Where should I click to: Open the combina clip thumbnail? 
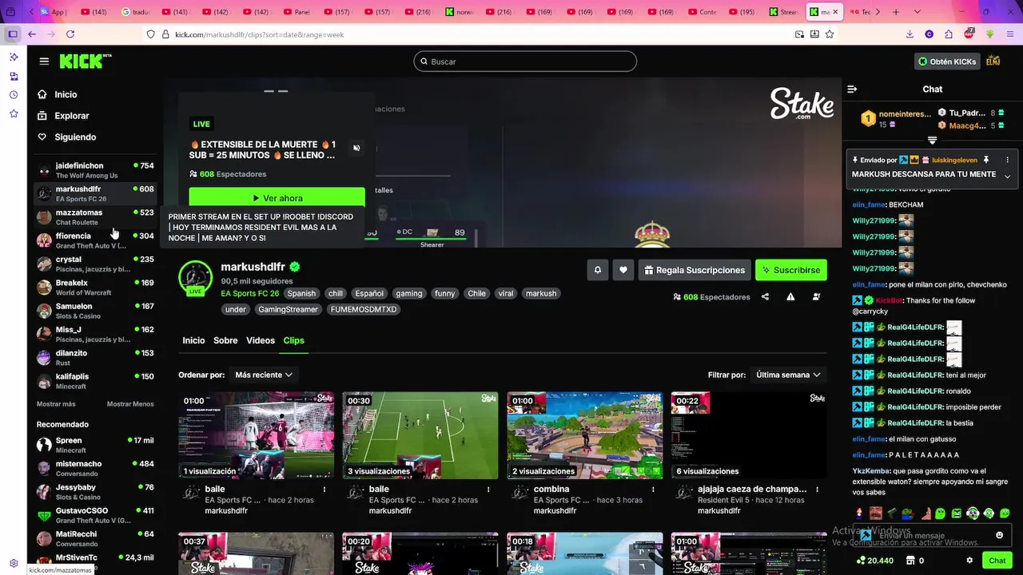pyautogui.click(x=585, y=435)
